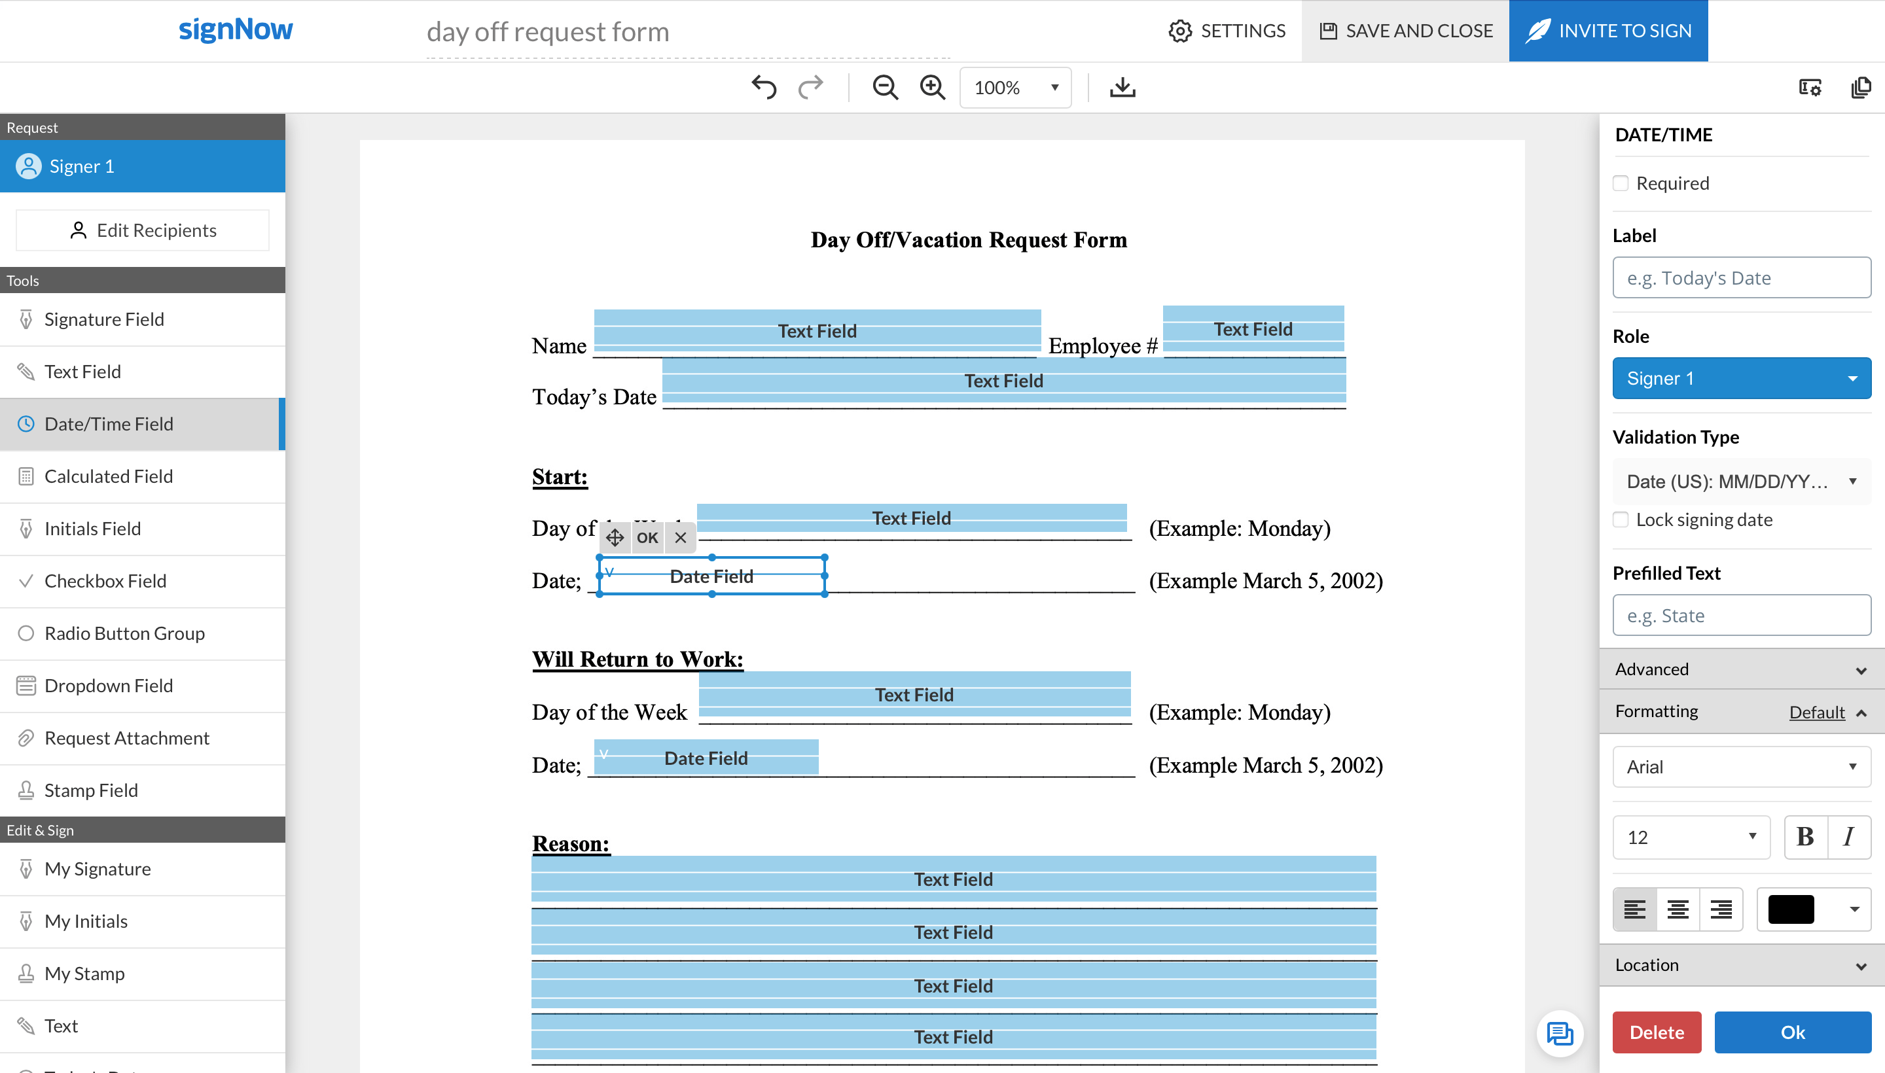This screenshot has height=1073, width=1885.
Task: Toggle italic formatting button
Action: click(1848, 837)
